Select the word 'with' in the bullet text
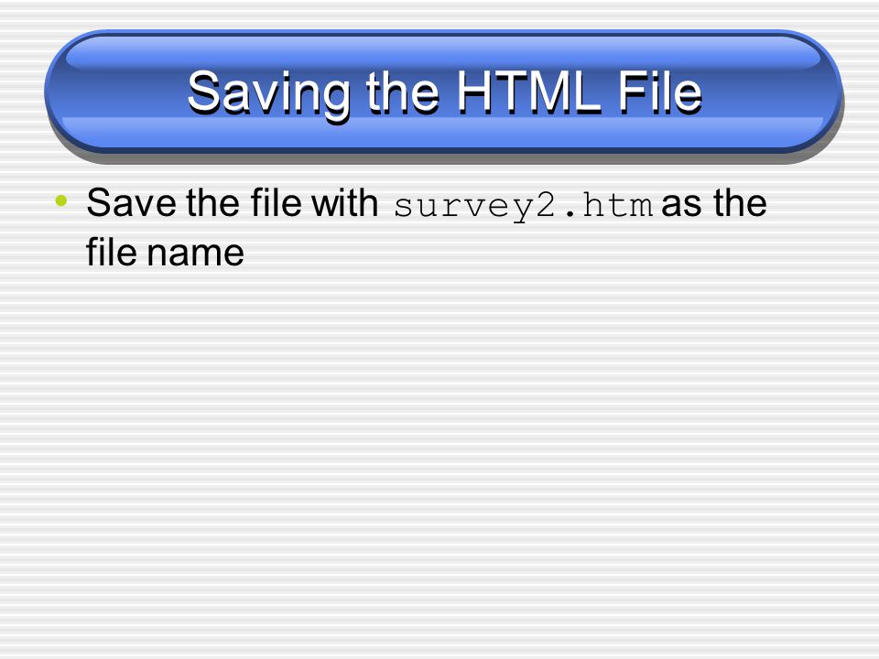 point(345,202)
